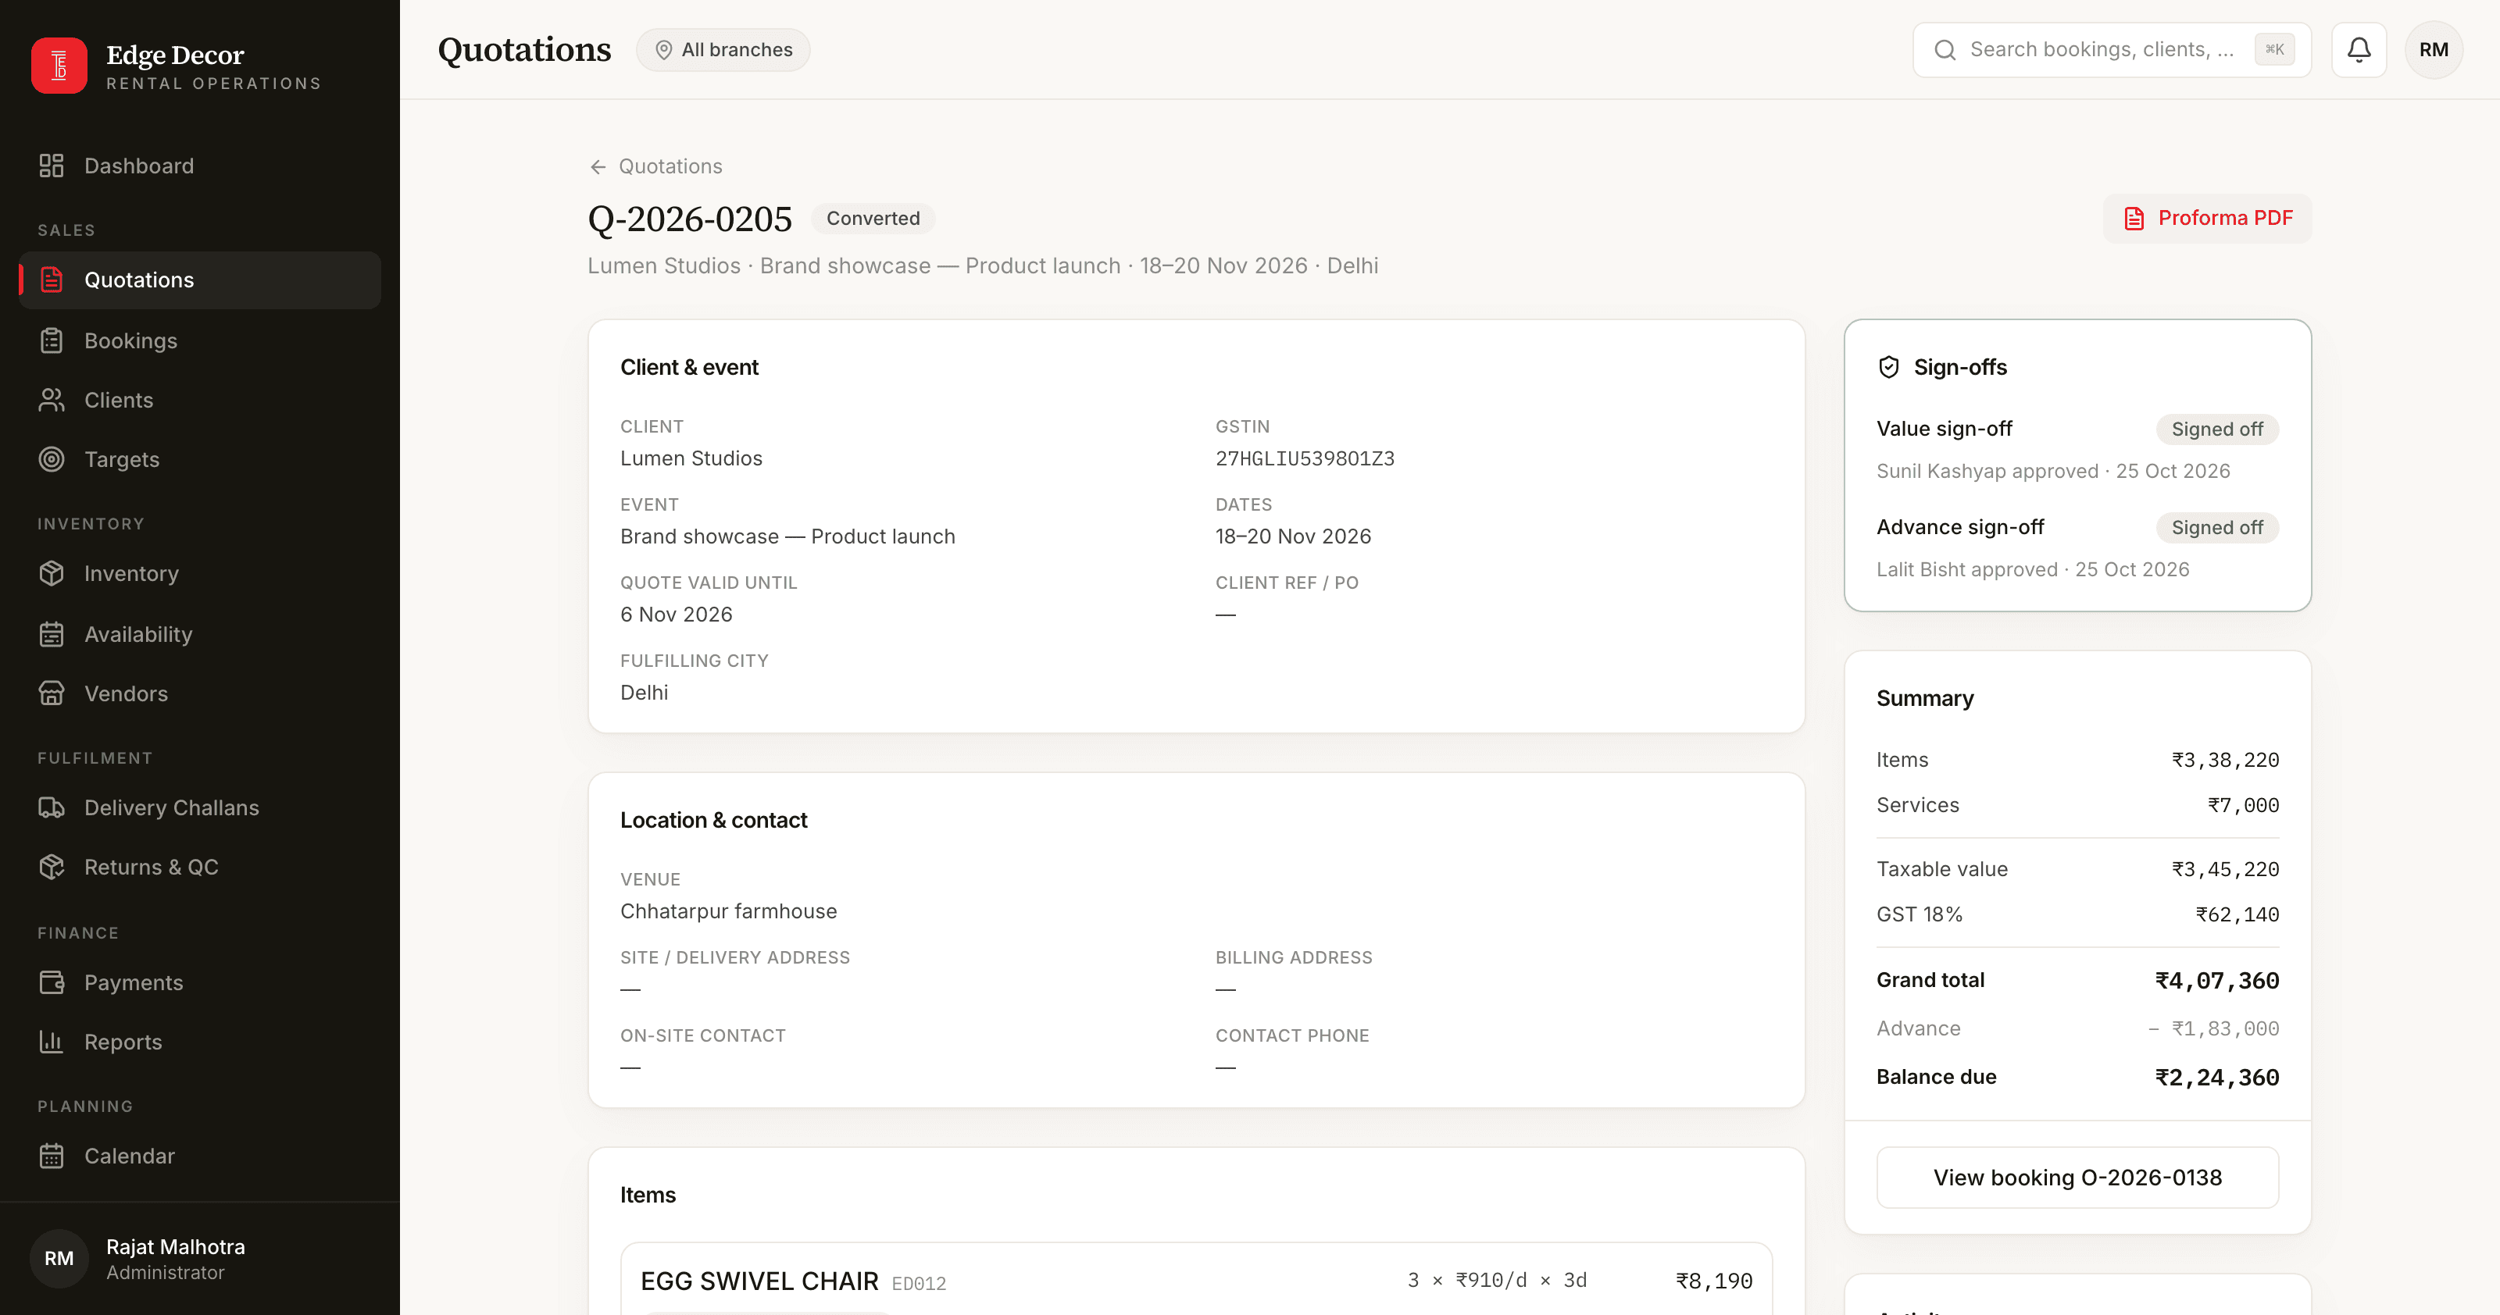The height and width of the screenshot is (1315, 2500).
Task: Click the Sign-offs shield icon
Action: [1888, 366]
